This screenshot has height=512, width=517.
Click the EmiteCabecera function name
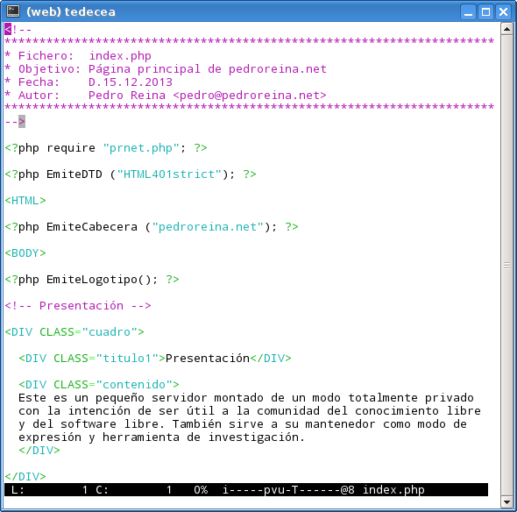pyautogui.click(x=92, y=227)
